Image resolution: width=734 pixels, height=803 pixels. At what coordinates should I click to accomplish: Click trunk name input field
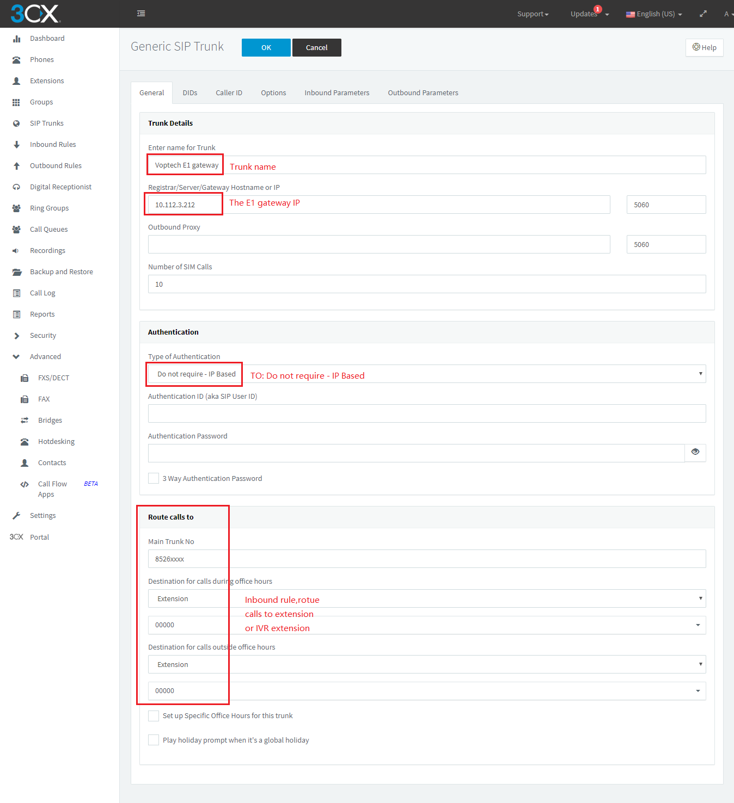pos(427,165)
